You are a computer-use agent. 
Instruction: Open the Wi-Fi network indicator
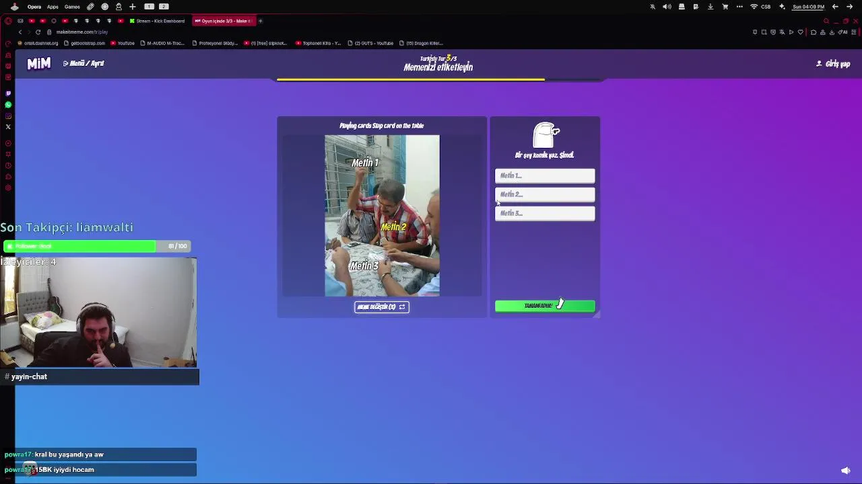754,7
